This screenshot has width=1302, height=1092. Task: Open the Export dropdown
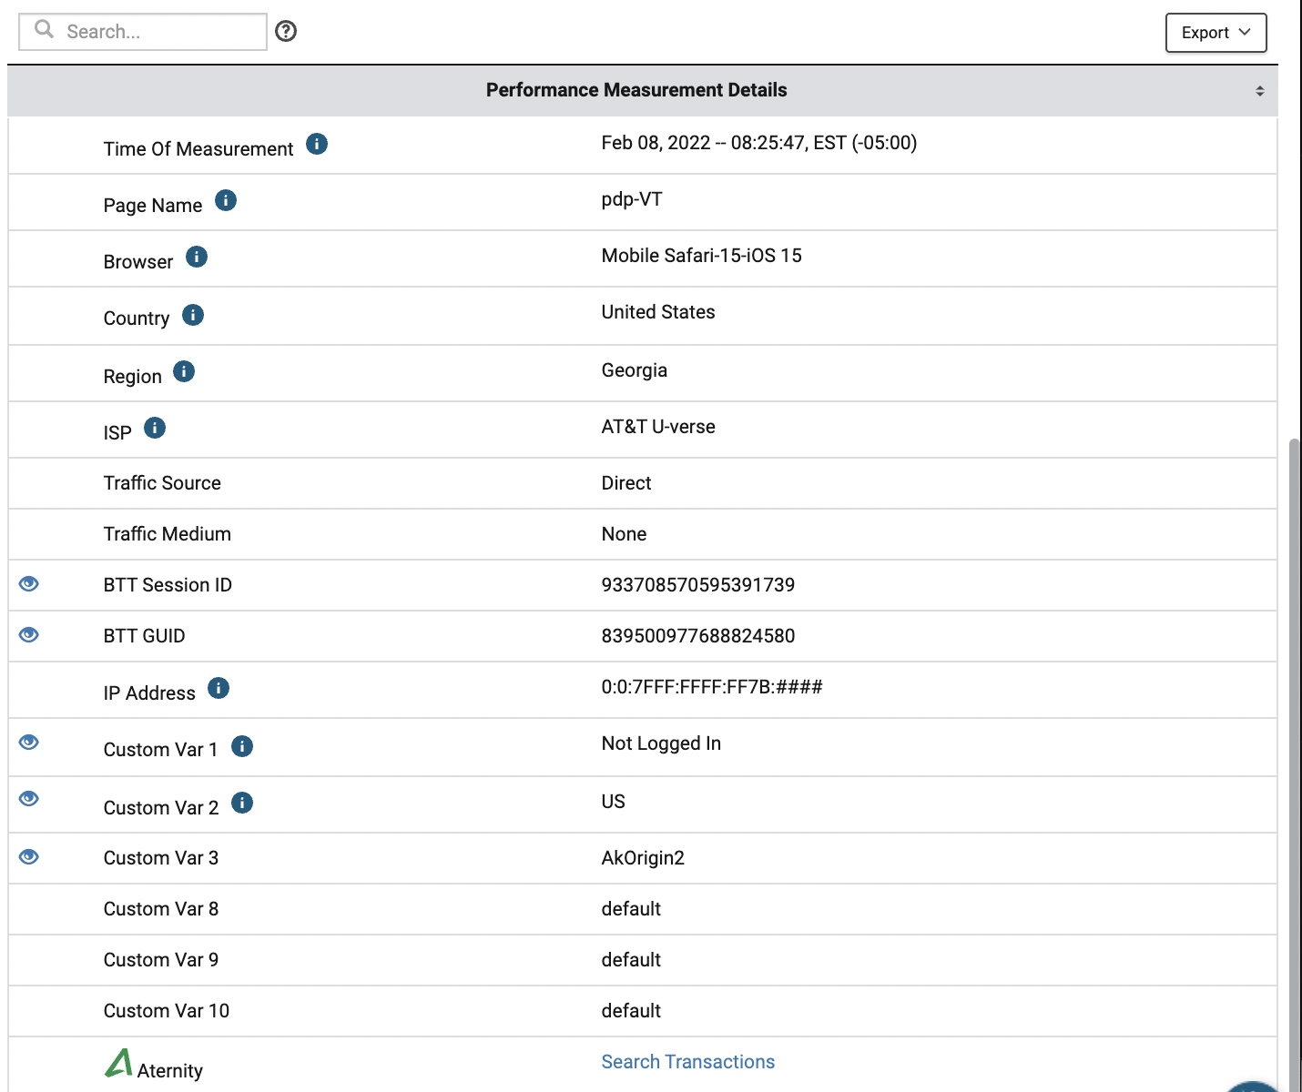click(1216, 32)
